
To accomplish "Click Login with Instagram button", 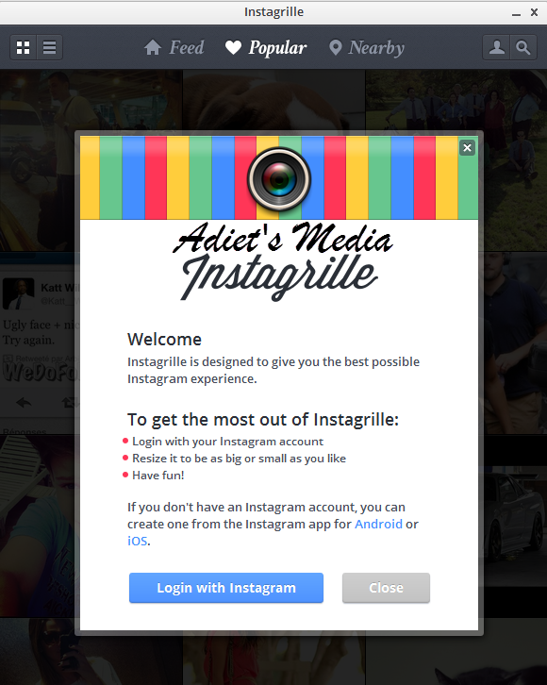I will [226, 588].
